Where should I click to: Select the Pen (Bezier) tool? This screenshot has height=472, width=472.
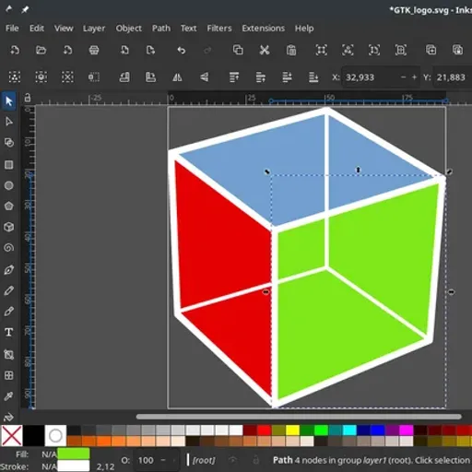click(9, 270)
